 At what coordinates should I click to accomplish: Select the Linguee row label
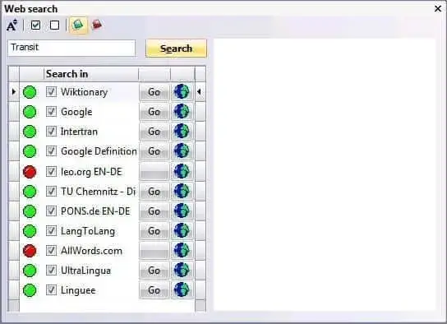coord(78,290)
